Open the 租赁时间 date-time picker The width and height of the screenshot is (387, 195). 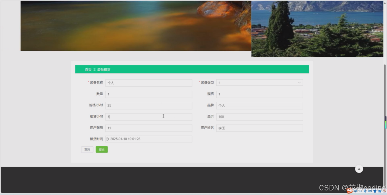[x=149, y=139]
